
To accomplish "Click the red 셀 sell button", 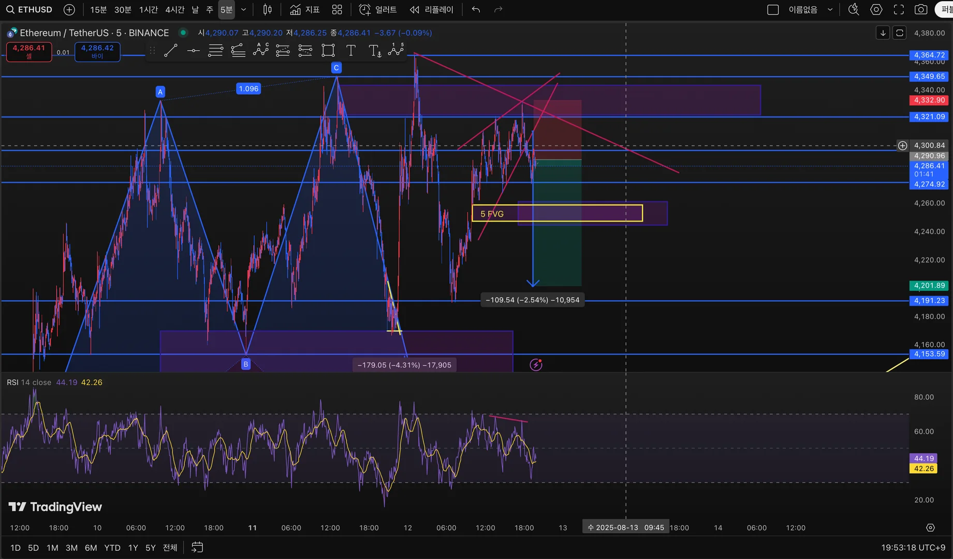I will click(29, 51).
